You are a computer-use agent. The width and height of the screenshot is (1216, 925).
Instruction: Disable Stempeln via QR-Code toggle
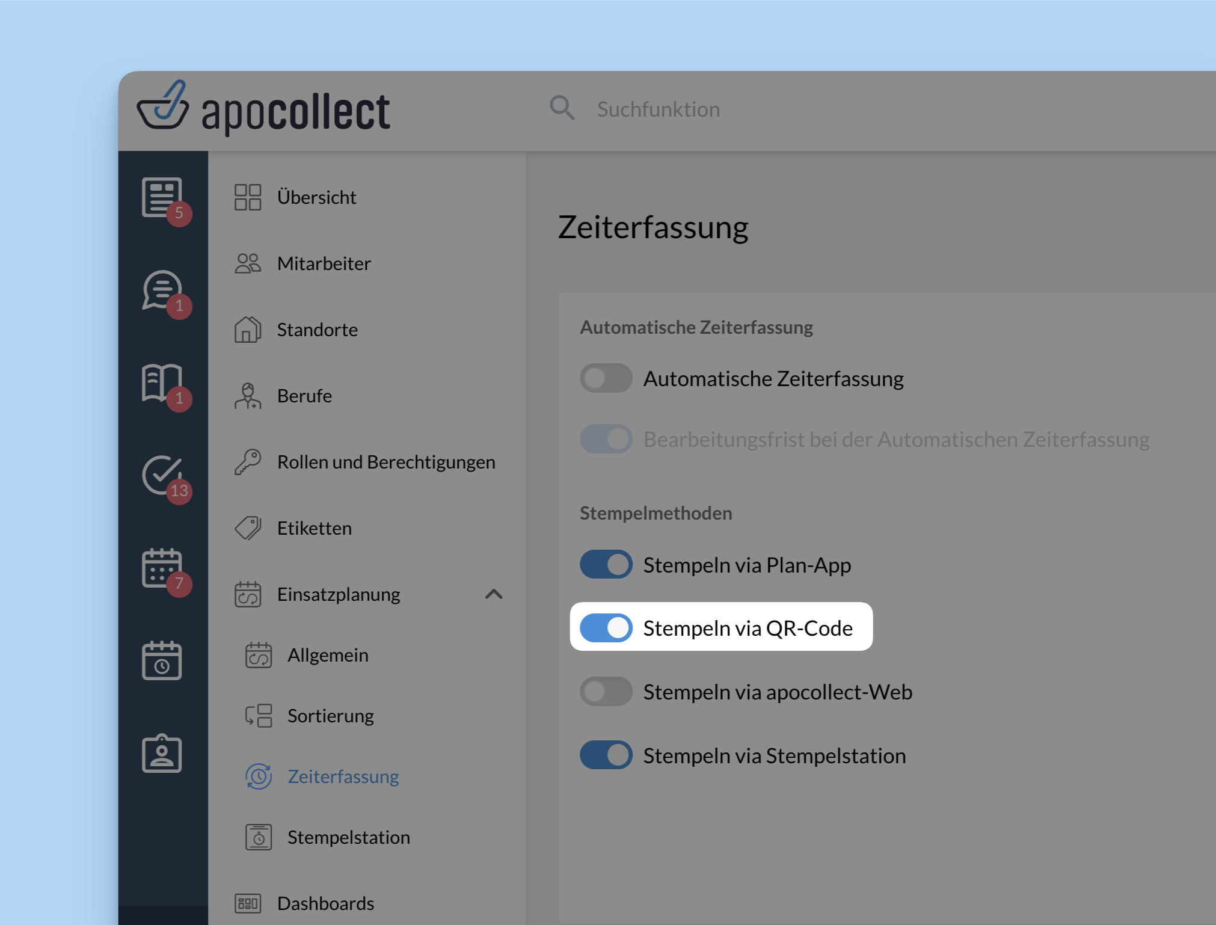click(606, 628)
